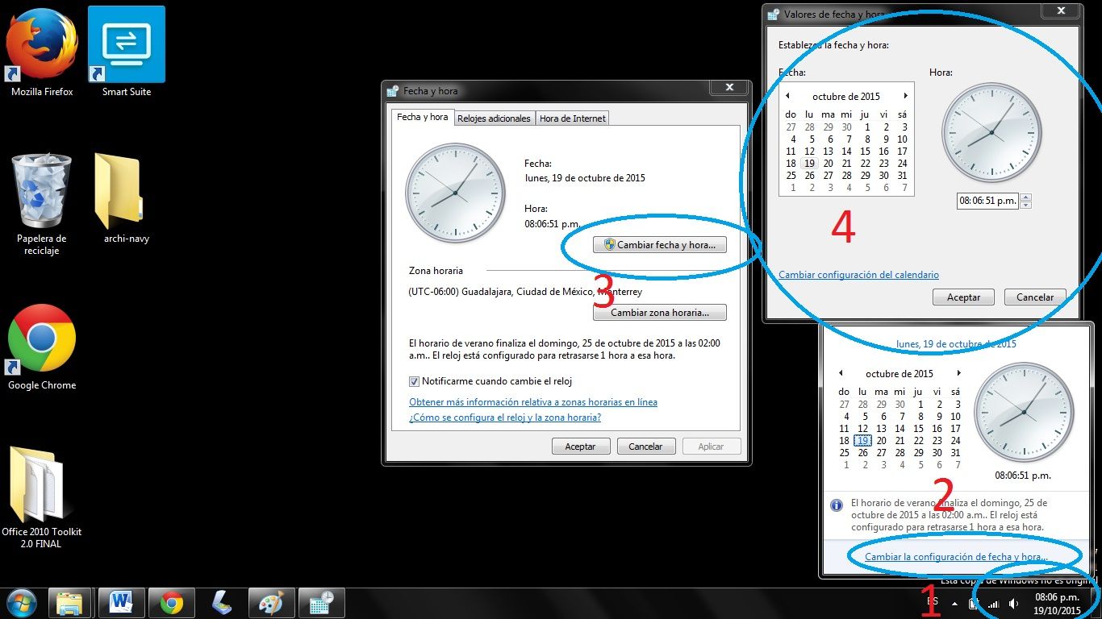Switch to the Hora de Internet tab
1102x619 pixels.
573,118
